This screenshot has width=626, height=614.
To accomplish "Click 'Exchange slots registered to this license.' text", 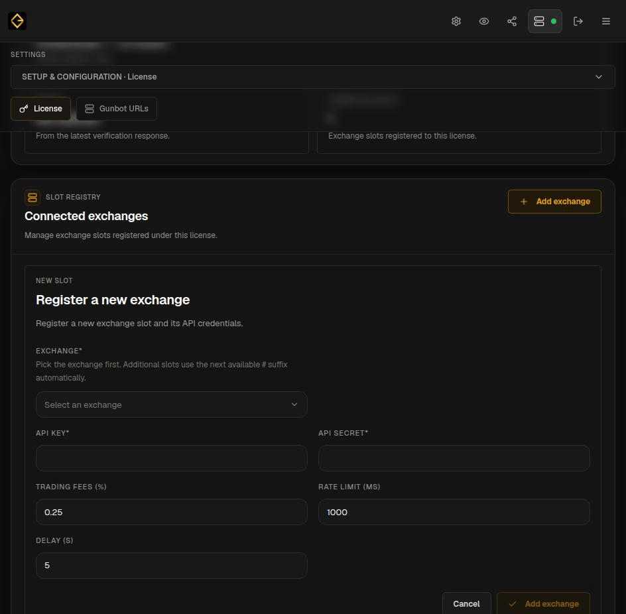I will click(x=402, y=136).
